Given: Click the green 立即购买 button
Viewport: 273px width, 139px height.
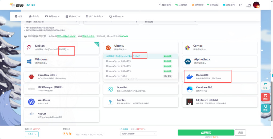Looking at the screenshot, I should pyautogui.click(x=206, y=133).
